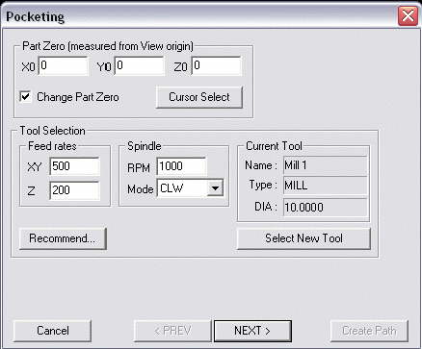Open the spindle Mode dropdown arrow
The width and height of the screenshot is (422, 349).
215,188
